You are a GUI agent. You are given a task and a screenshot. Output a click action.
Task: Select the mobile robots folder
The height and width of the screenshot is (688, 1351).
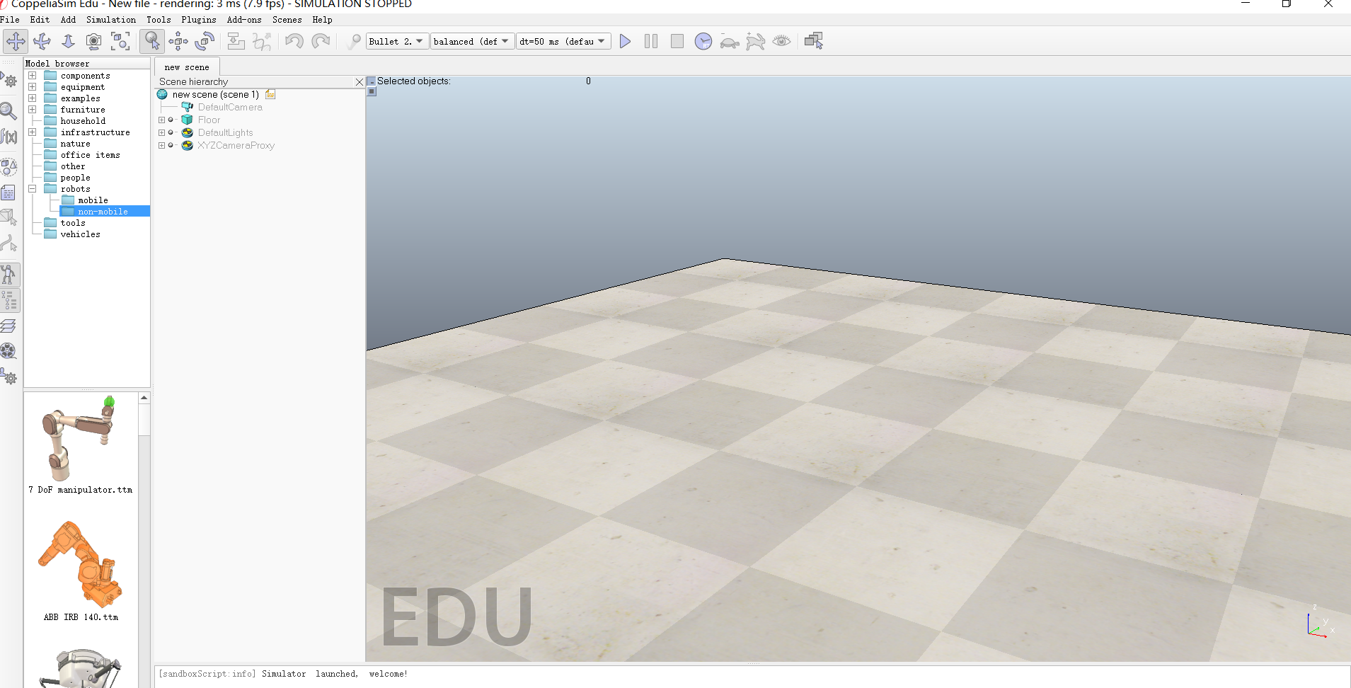click(93, 200)
